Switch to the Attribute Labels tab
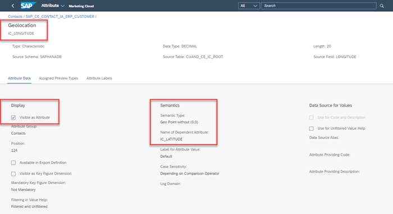This screenshot has height=214, width=393. click(99, 78)
